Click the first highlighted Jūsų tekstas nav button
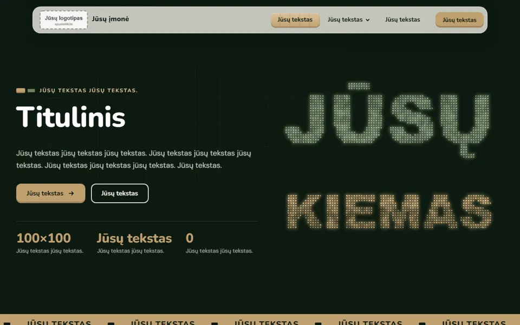The height and width of the screenshot is (325, 520). (x=295, y=20)
